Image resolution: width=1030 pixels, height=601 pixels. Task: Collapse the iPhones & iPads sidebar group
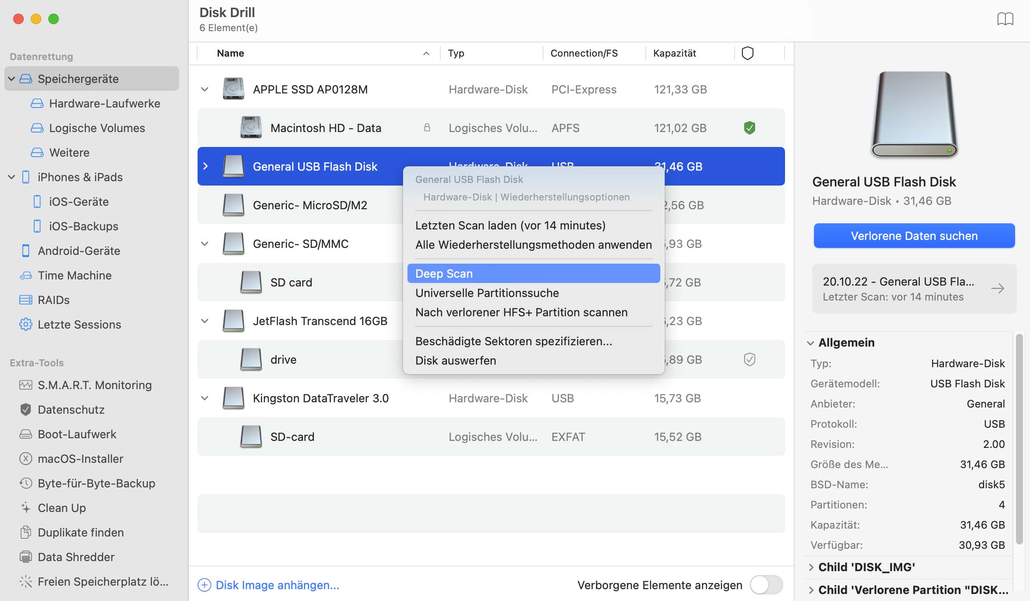point(12,177)
